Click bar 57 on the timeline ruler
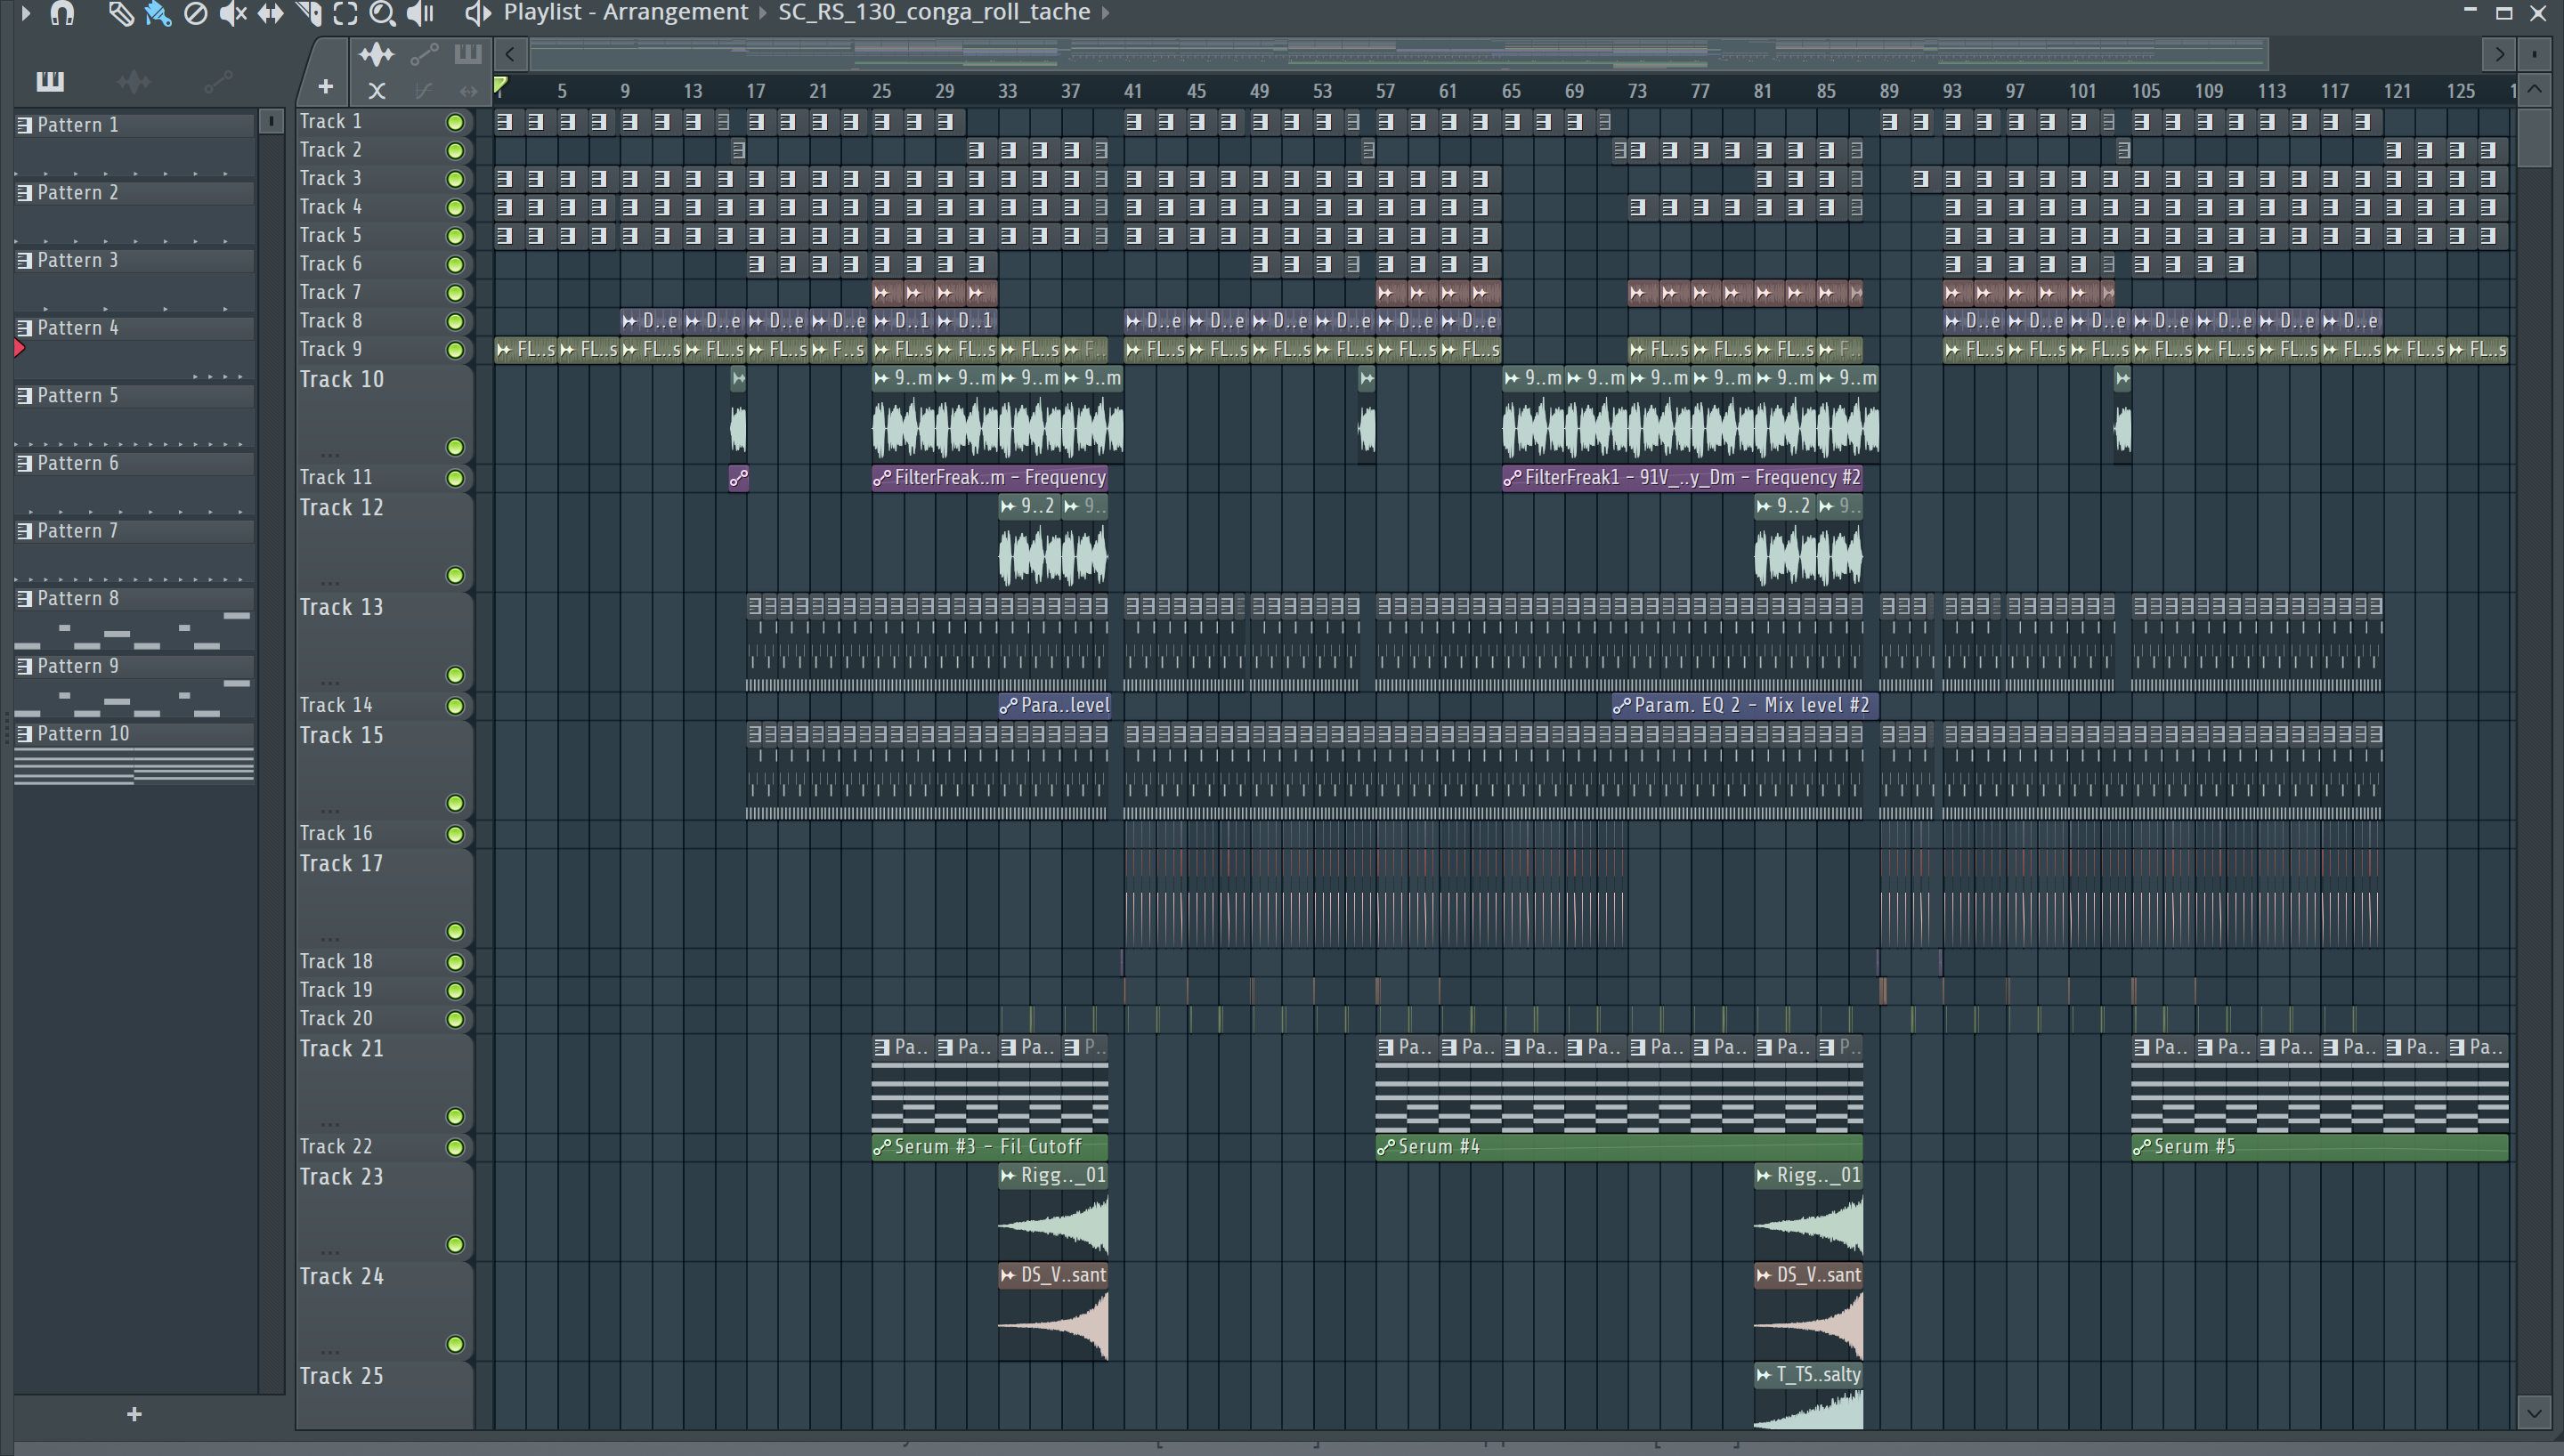 (1384, 91)
